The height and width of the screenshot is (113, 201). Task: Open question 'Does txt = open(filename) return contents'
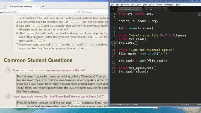tap(49, 70)
